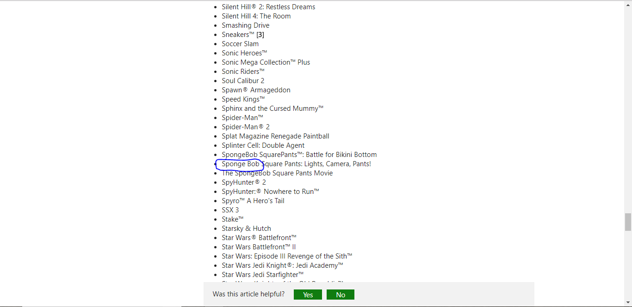The image size is (632, 307).
Task: Click the Sonic Riders entry
Action: click(243, 72)
